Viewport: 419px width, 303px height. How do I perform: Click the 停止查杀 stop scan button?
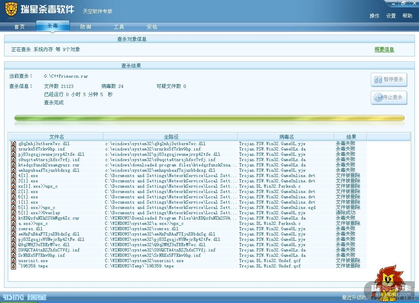tap(389, 97)
